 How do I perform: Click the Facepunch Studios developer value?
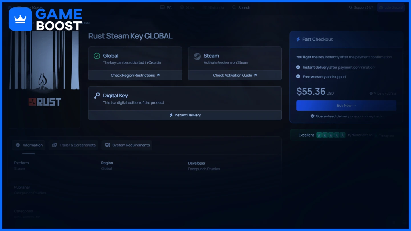[x=204, y=169]
